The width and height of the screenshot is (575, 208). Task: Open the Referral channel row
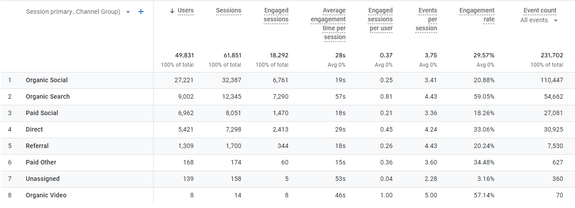pos(37,146)
